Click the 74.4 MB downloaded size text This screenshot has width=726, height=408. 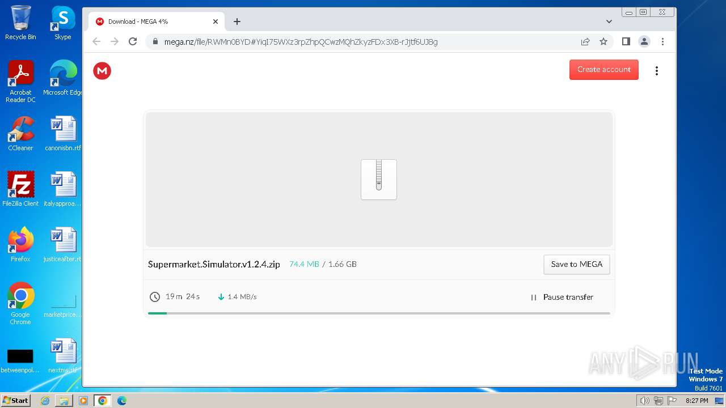tap(304, 264)
